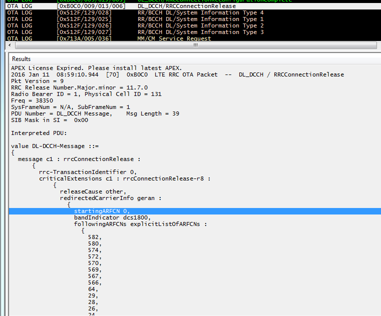Image resolution: width=381 pixels, height=316 pixels.
Task: Click the rrc-TransactionIdentifier 0 line
Action: [88, 172]
